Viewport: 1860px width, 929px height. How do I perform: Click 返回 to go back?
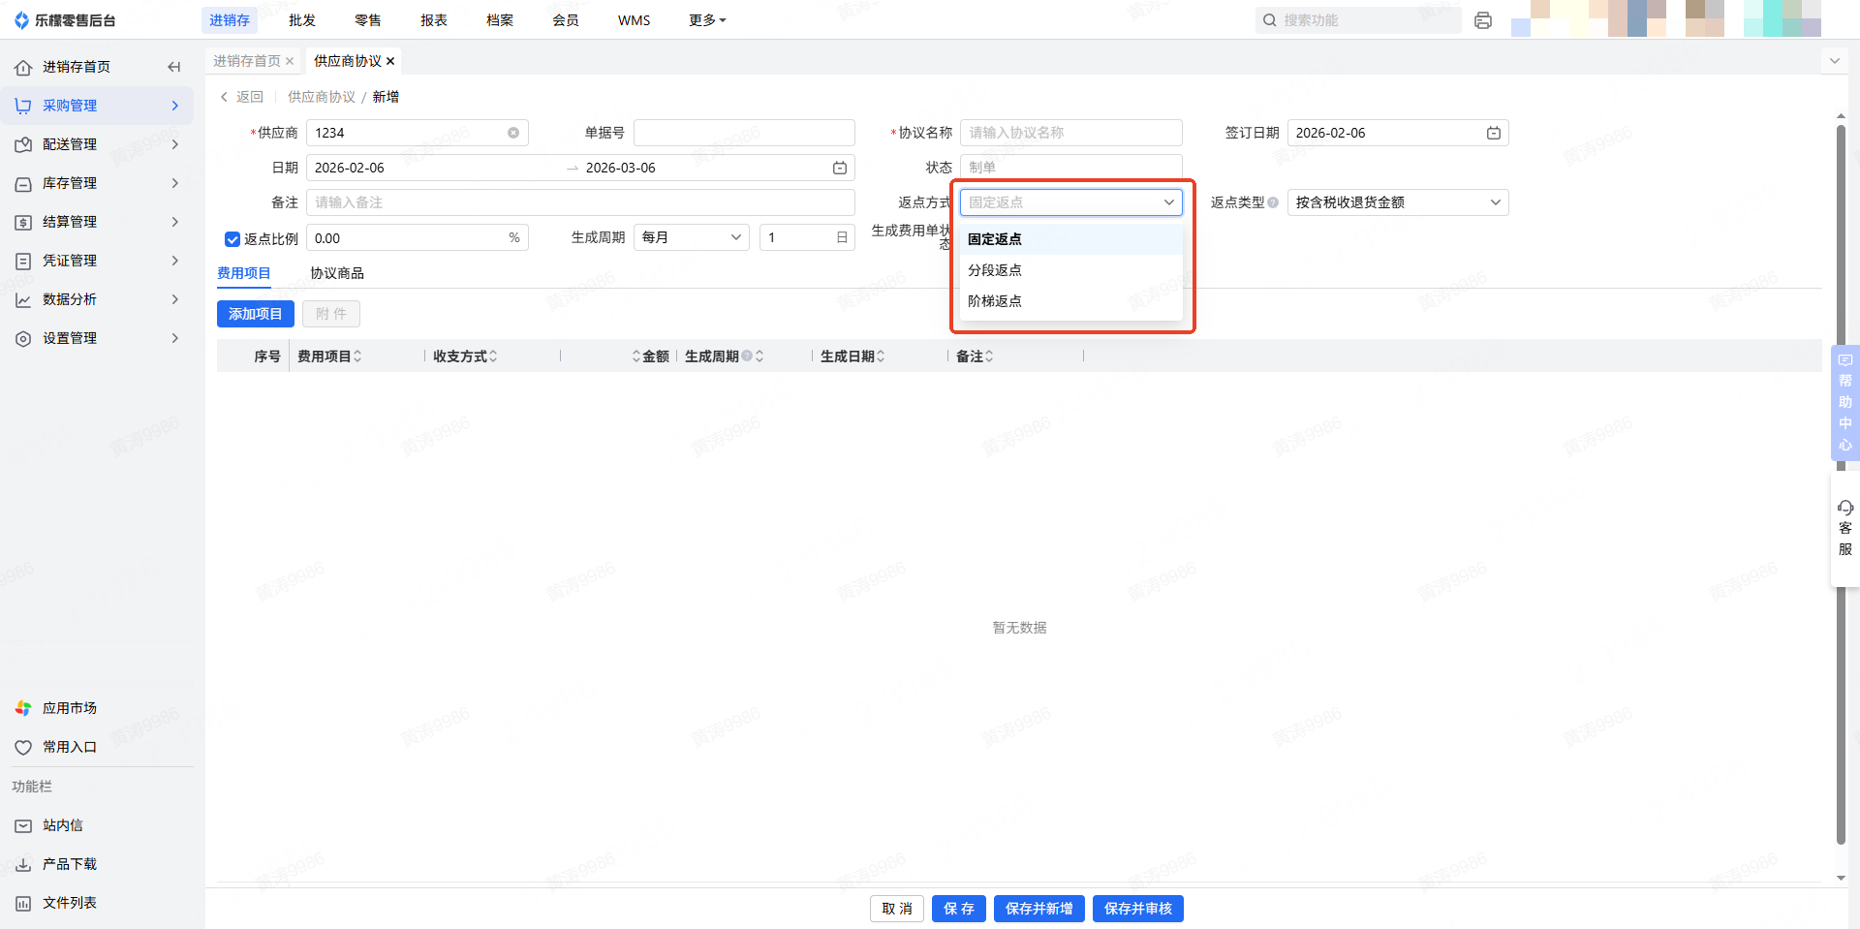pos(242,97)
